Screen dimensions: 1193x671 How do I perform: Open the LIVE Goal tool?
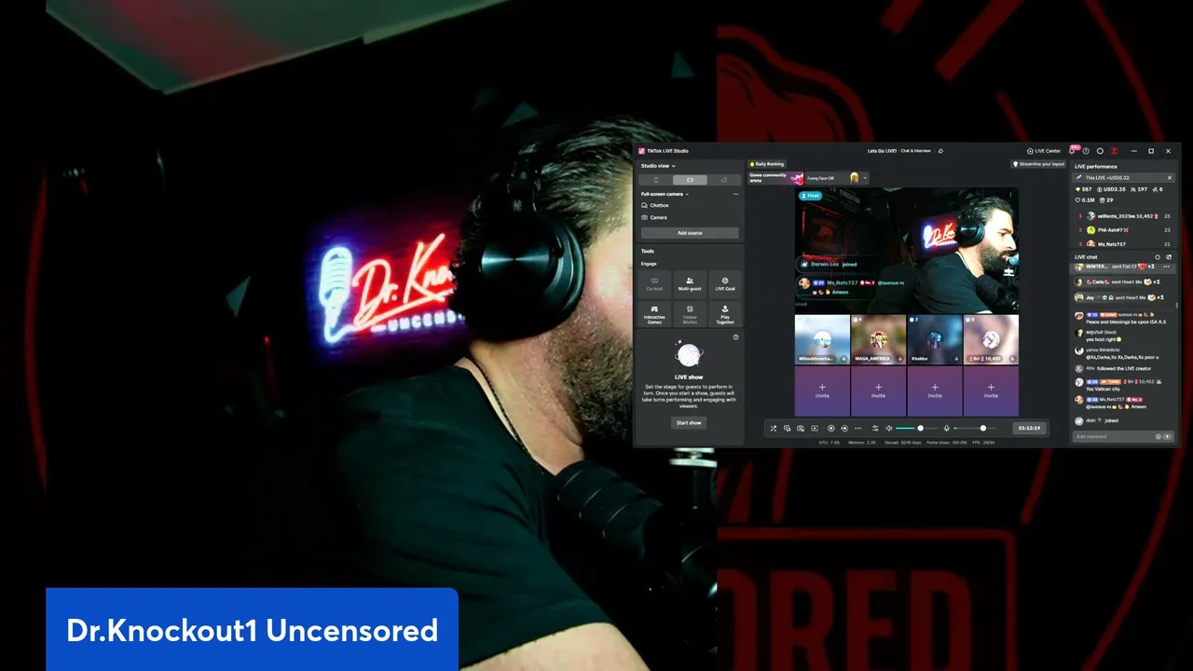[x=725, y=283]
